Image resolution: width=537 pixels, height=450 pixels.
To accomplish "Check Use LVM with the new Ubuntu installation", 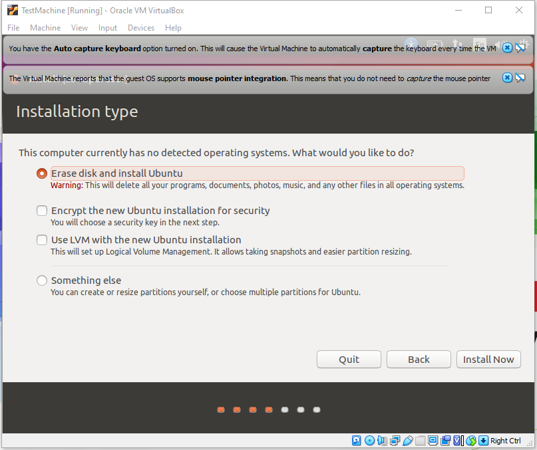I will (x=42, y=240).
